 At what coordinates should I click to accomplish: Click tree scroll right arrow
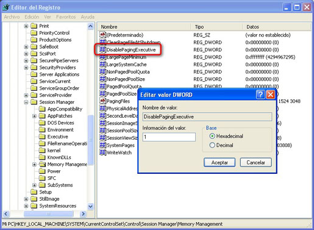point(83,214)
